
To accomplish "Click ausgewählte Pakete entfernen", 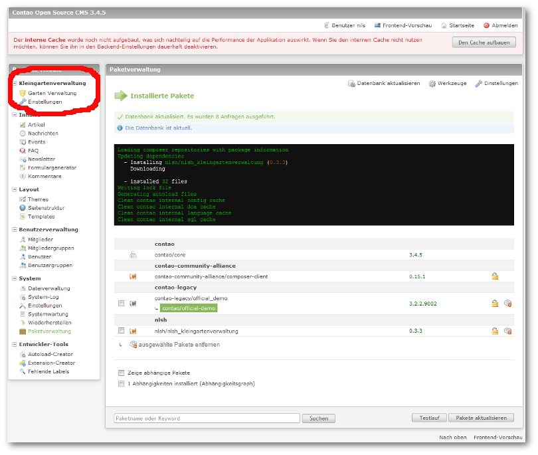I will (x=174, y=345).
